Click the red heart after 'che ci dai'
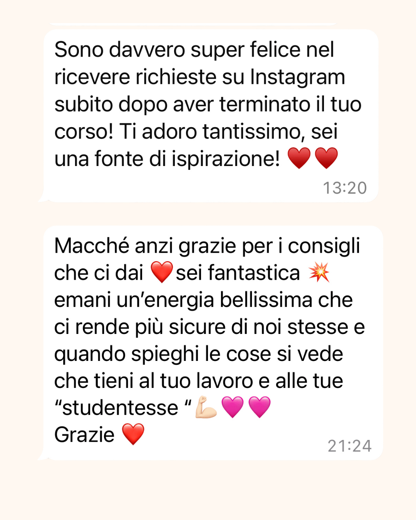Image resolution: width=416 pixels, height=520 pixels. (x=162, y=272)
